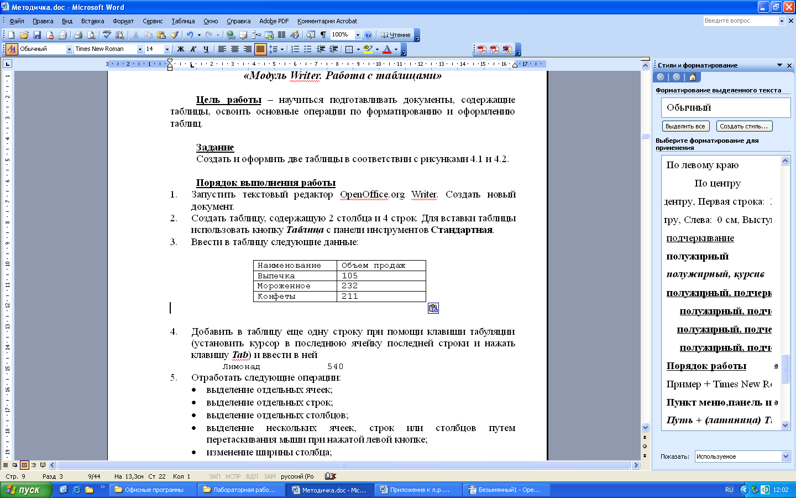The image size is (796, 498).
Task: Open the Правка menu
Action: pyautogui.click(x=43, y=21)
